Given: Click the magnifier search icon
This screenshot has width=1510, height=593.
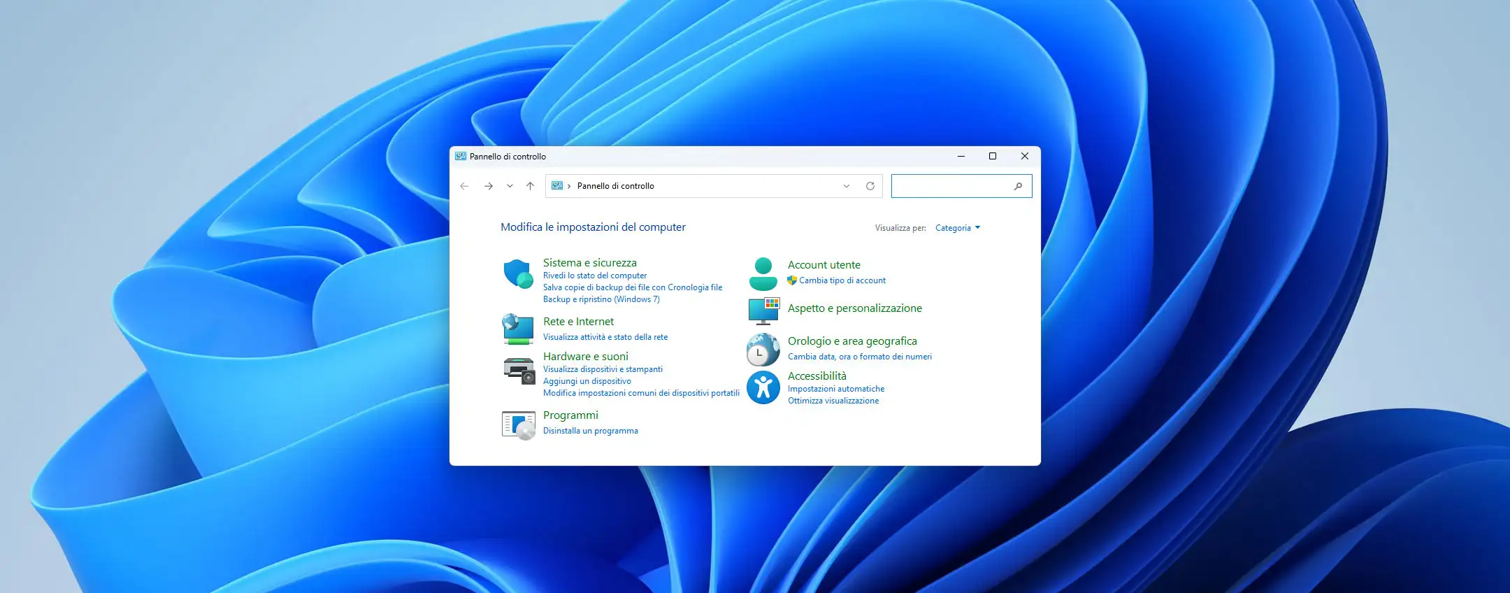Looking at the screenshot, I should (1018, 186).
